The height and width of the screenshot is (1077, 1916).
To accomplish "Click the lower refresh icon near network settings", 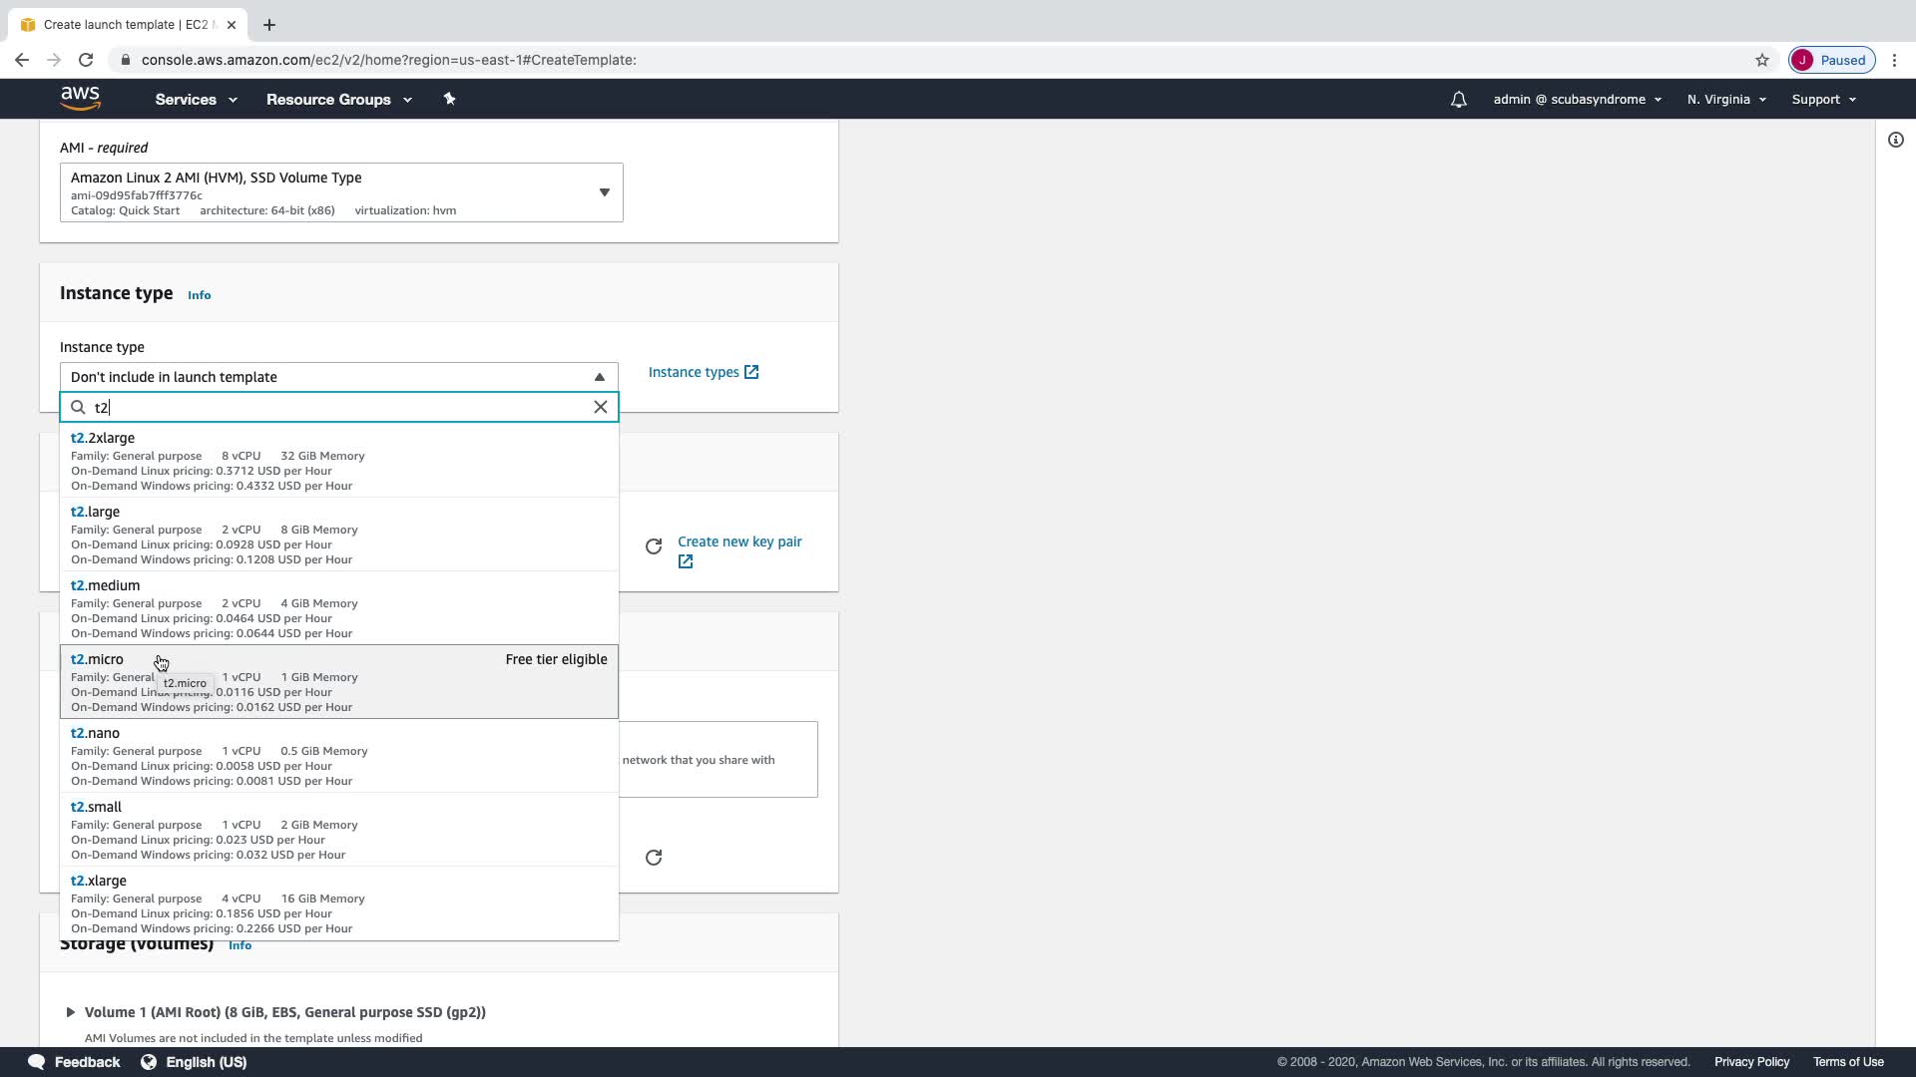I will (x=654, y=858).
